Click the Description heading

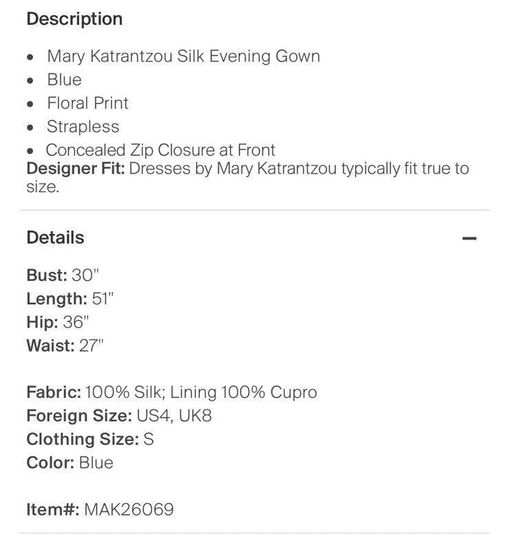(x=74, y=19)
